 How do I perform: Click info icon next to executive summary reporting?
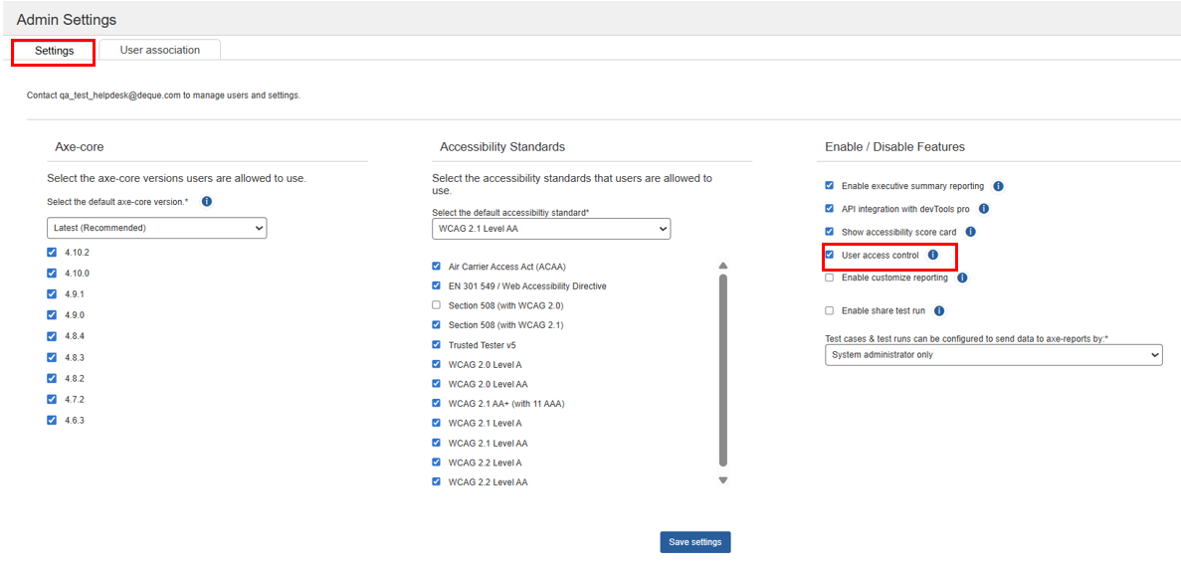tap(998, 186)
